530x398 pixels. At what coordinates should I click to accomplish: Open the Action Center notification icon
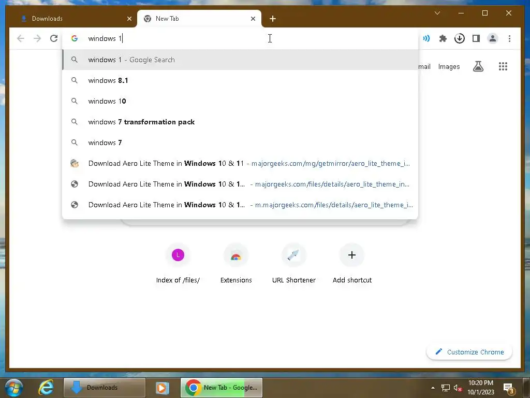point(508,388)
